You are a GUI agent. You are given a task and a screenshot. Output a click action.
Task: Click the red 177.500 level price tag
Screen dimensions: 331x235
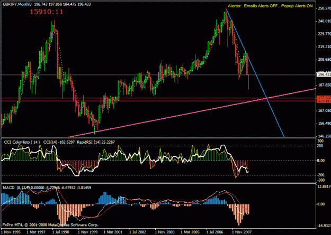point(324,98)
